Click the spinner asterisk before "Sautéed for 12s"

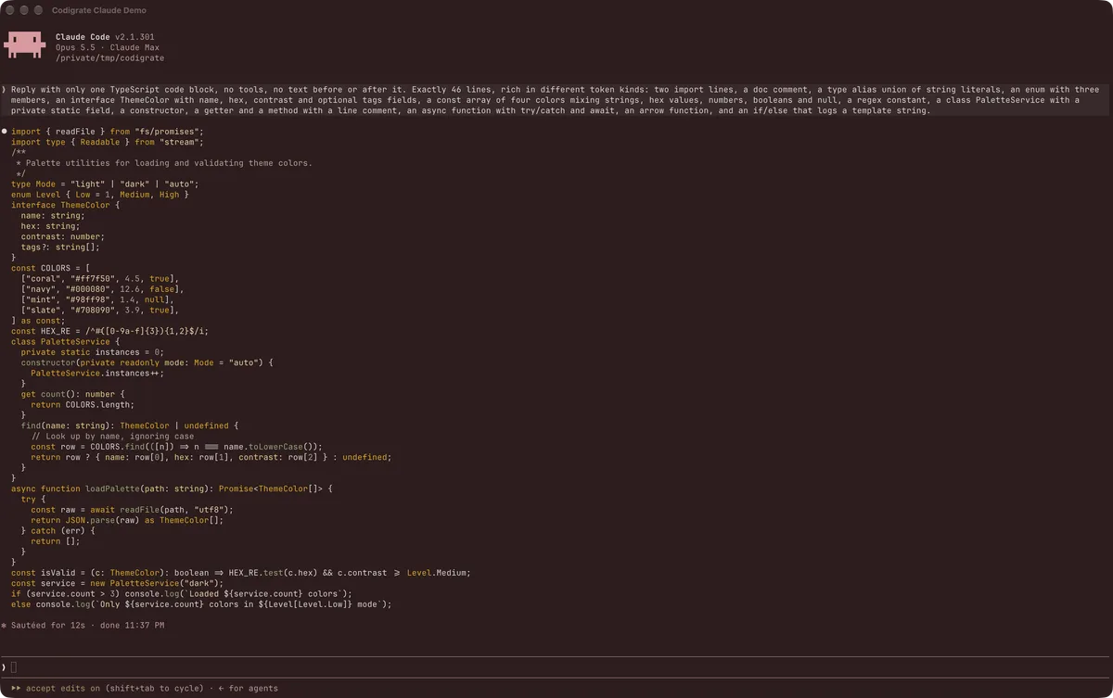[x=4, y=626]
